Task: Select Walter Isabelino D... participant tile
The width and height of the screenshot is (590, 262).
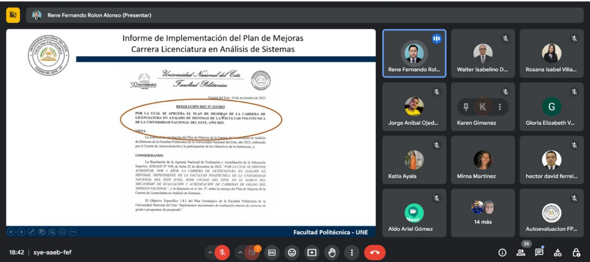Action: (x=483, y=53)
